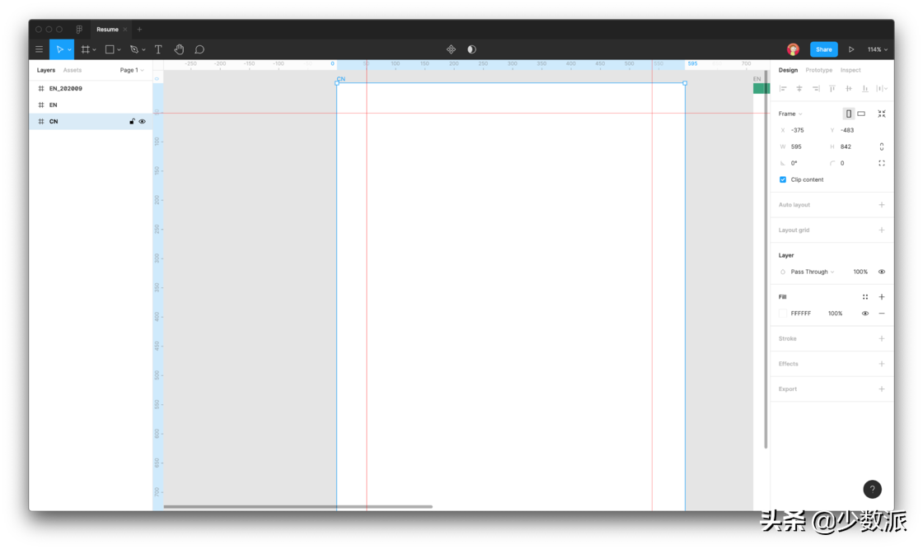Click the blend mode drop icon
This screenshot has width=923, height=549.
pyautogui.click(x=783, y=272)
